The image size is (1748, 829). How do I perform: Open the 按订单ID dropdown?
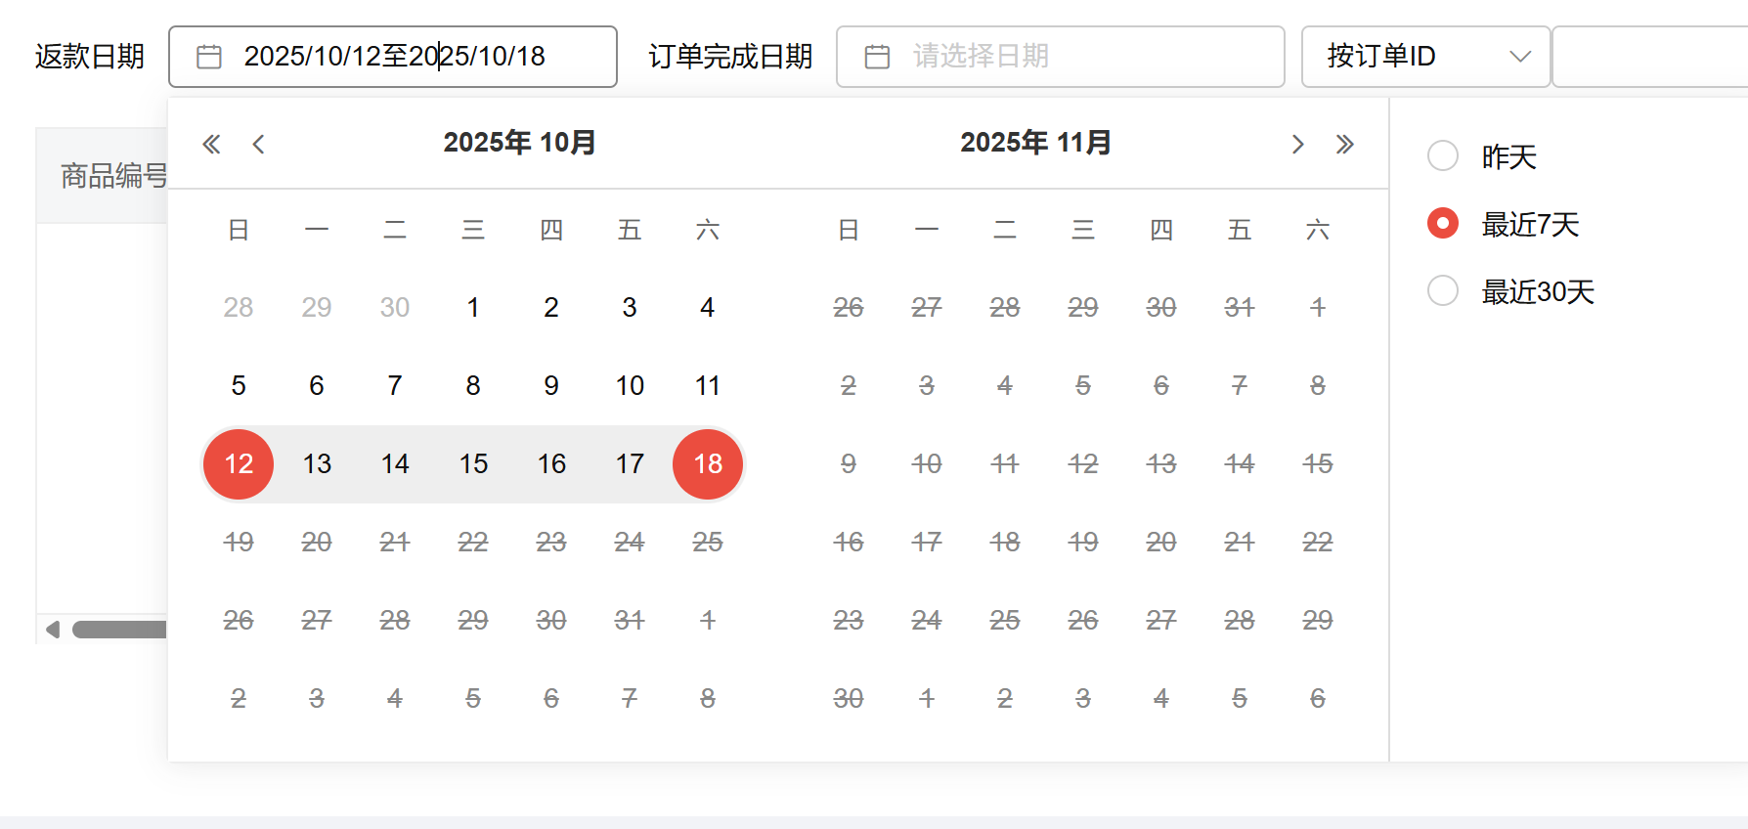[1425, 57]
